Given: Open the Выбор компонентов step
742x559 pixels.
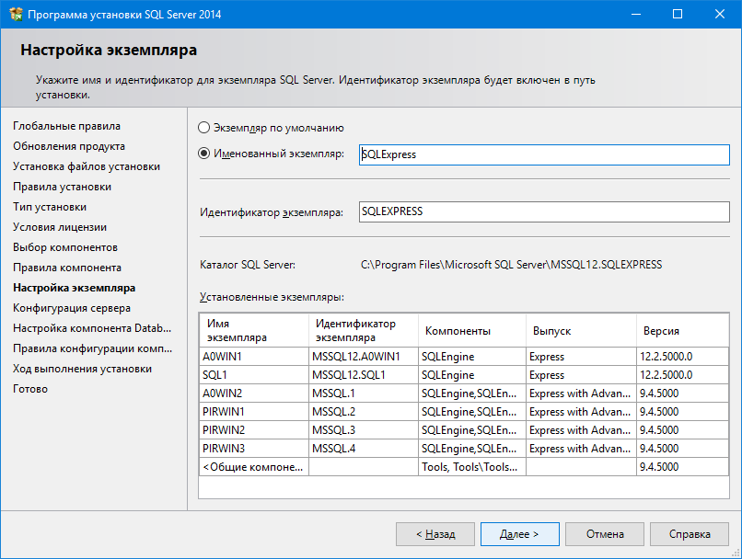Looking at the screenshot, I should (64, 247).
